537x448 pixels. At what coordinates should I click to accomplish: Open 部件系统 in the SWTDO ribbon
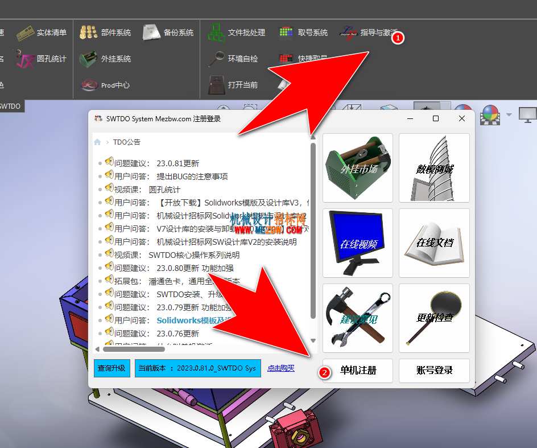(105, 32)
